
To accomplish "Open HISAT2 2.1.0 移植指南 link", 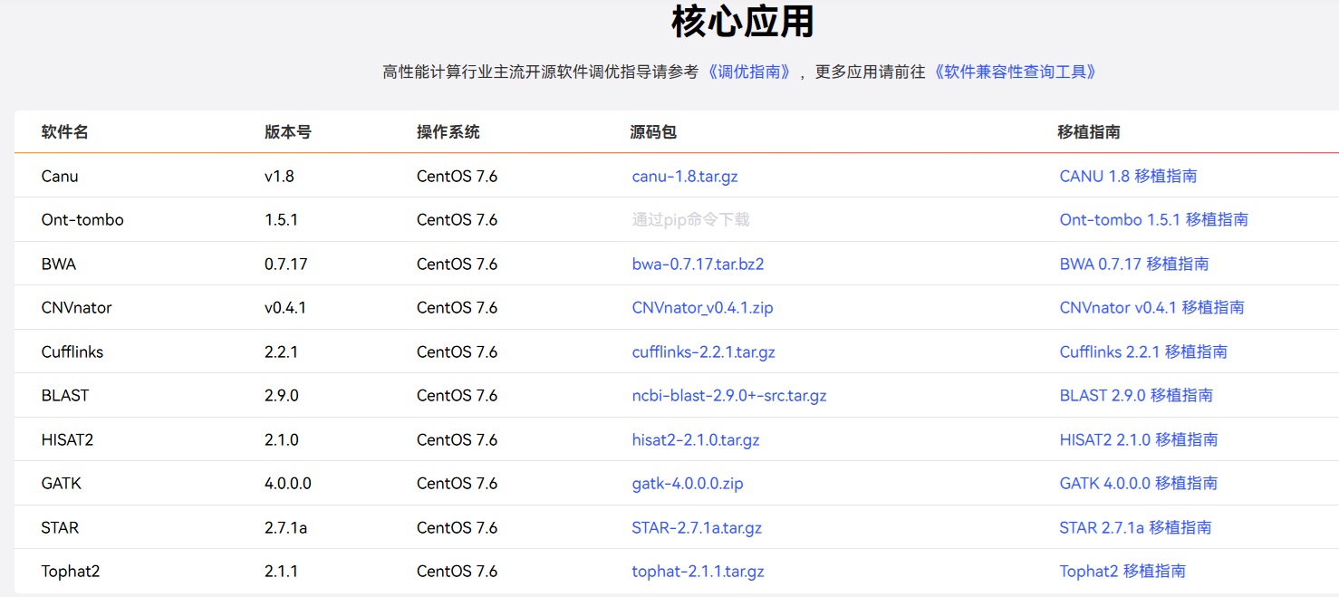I will (1139, 439).
